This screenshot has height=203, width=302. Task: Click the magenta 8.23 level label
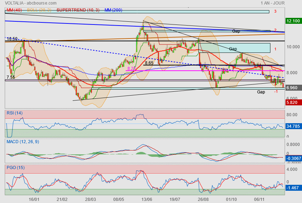tap(132, 69)
